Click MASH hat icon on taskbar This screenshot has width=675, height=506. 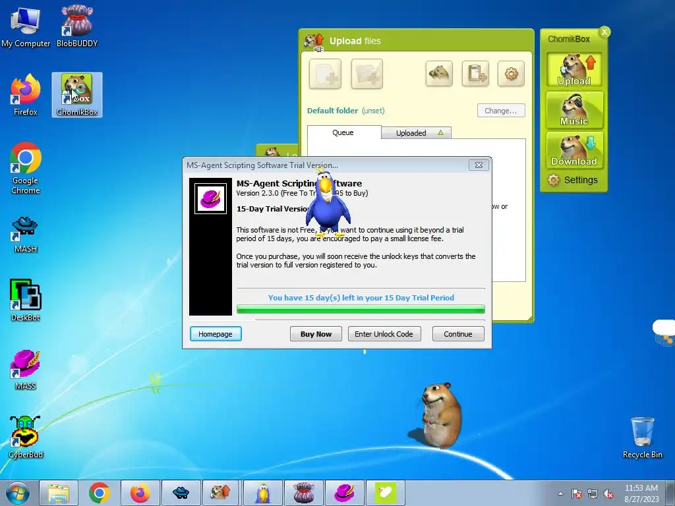pyautogui.click(x=181, y=493)
